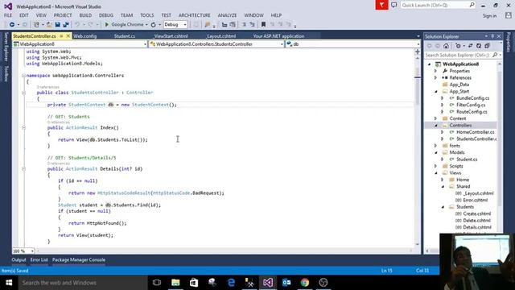Click the Solution Explorer search magnifier icon

495,55
